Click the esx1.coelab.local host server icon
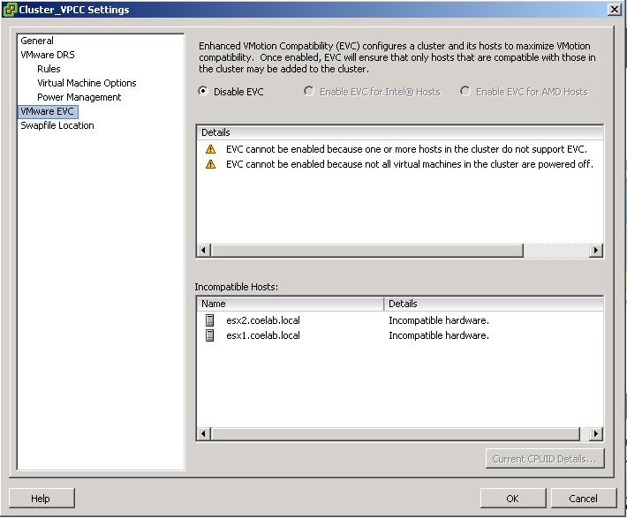Viewport: 627px width, 518px height. point(209,335)
